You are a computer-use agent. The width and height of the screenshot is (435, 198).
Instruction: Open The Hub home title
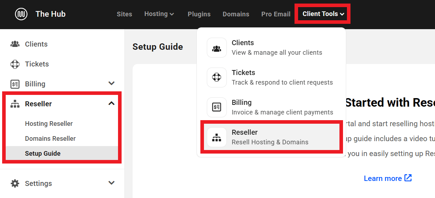pyautogui.click(x=51, y=14)
